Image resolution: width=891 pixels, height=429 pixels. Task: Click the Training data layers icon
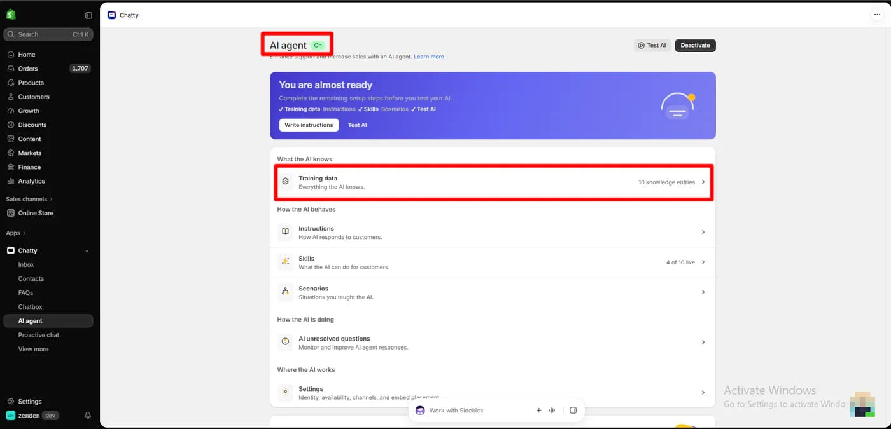point(285,182)
